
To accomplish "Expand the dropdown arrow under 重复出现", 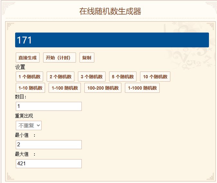I will (x=38, y=126).
